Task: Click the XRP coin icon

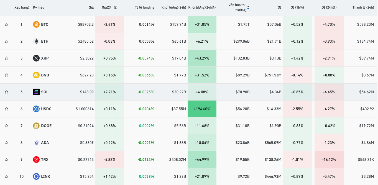Action: click(36, 58)
